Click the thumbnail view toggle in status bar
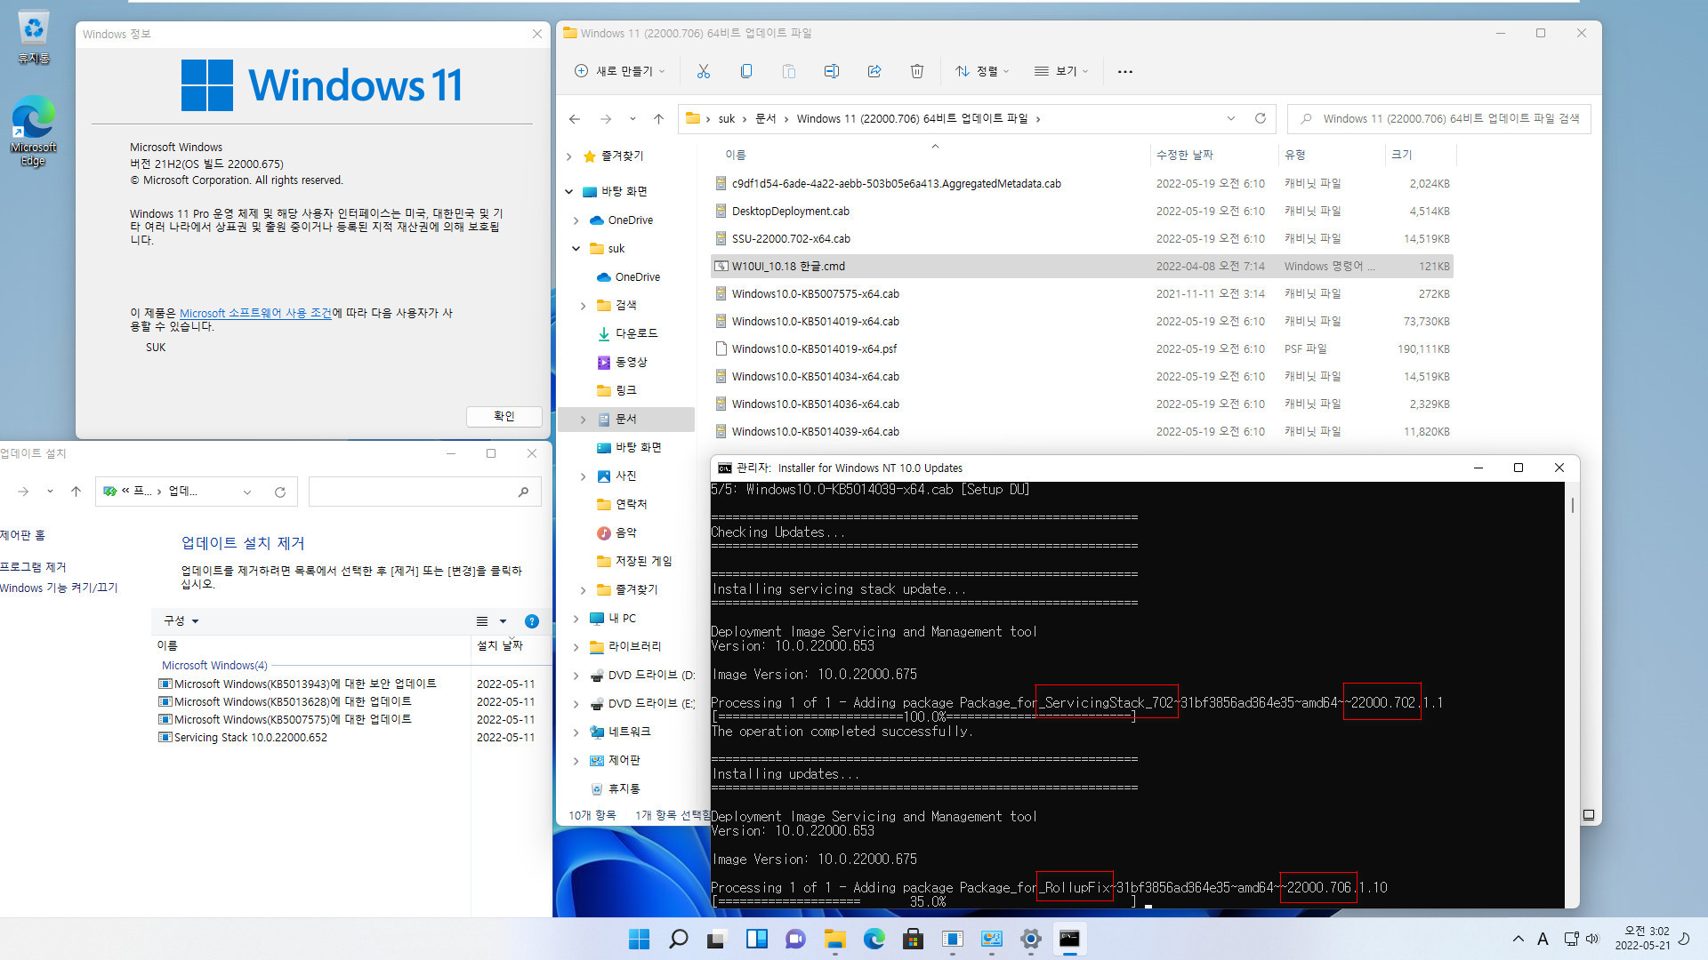 [x=1589, y=814]
